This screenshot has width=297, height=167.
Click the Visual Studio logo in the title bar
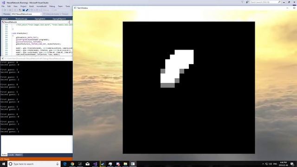click(3, 2)
